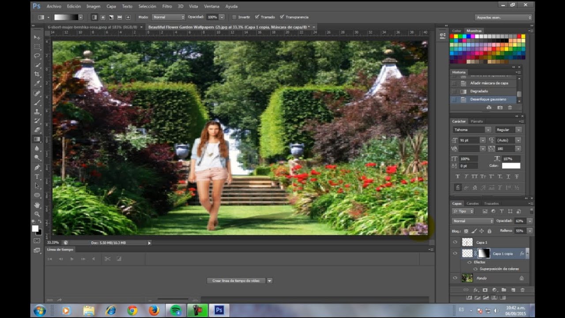565x318 pixels.
Task: Select the Horizontal Type tool
Action: tap(38, 177)
